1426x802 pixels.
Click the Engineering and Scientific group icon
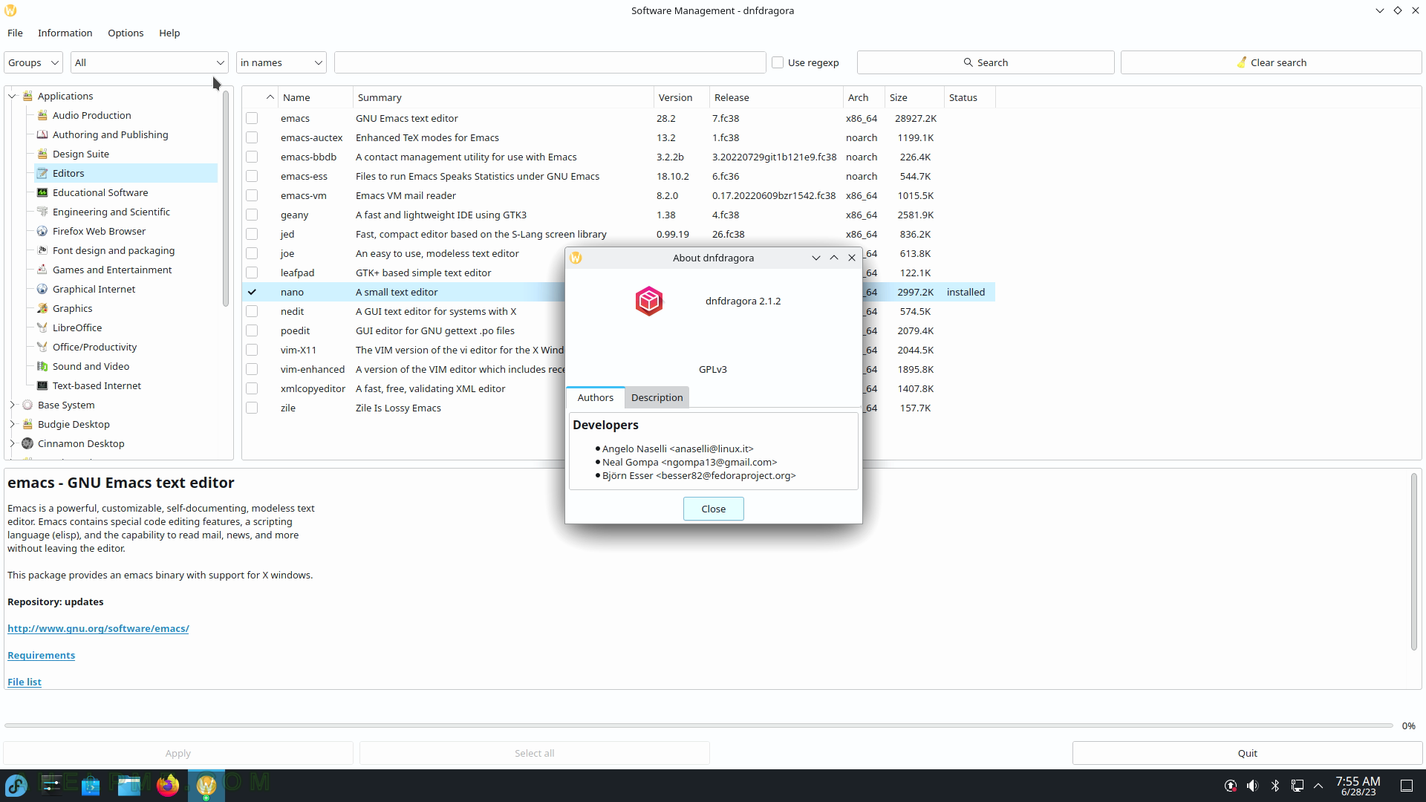[42, 212]
